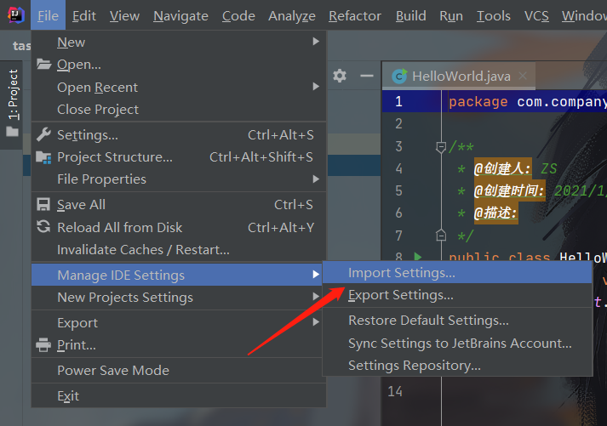Click the Reload All from Disk icon

coord(43,226)
